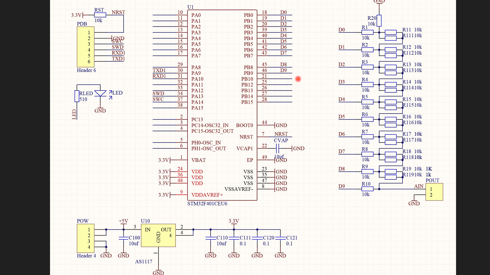Viewport: 490px width, 275px height.
Task: Click the C121 capacitor symbol
Action: pos(280,238)
